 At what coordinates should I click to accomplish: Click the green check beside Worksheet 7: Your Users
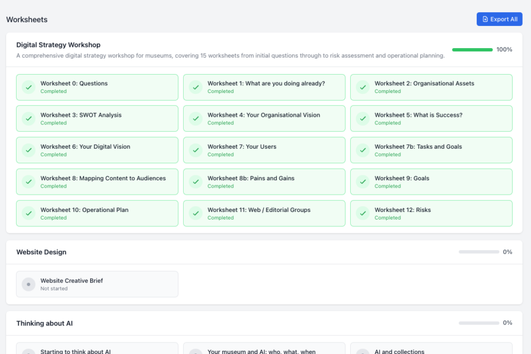coord(196,150)
